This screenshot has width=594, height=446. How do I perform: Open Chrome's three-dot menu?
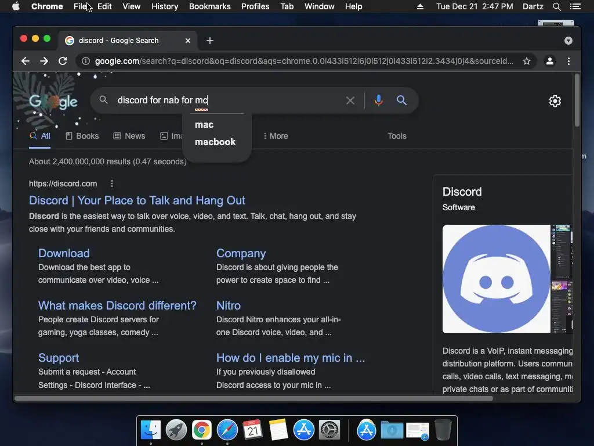568,61
